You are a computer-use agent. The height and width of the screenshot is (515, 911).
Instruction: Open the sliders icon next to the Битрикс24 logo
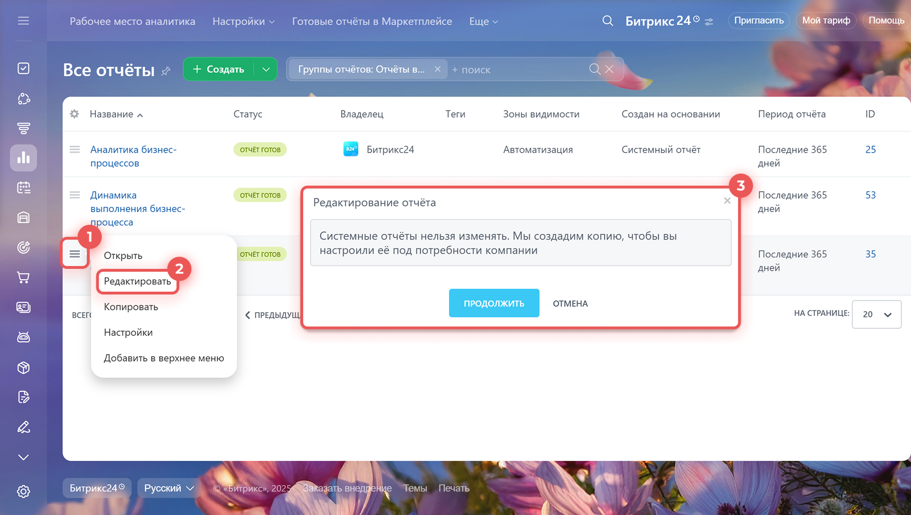(709, 22)
